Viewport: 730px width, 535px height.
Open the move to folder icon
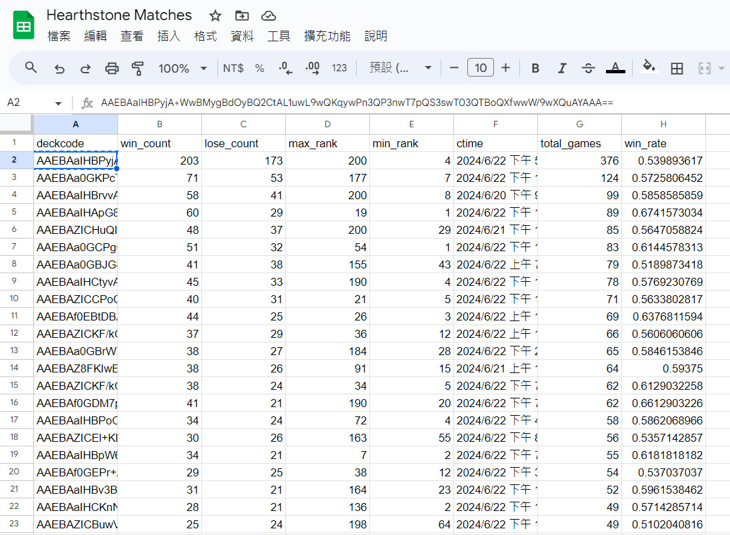[241, 16]
